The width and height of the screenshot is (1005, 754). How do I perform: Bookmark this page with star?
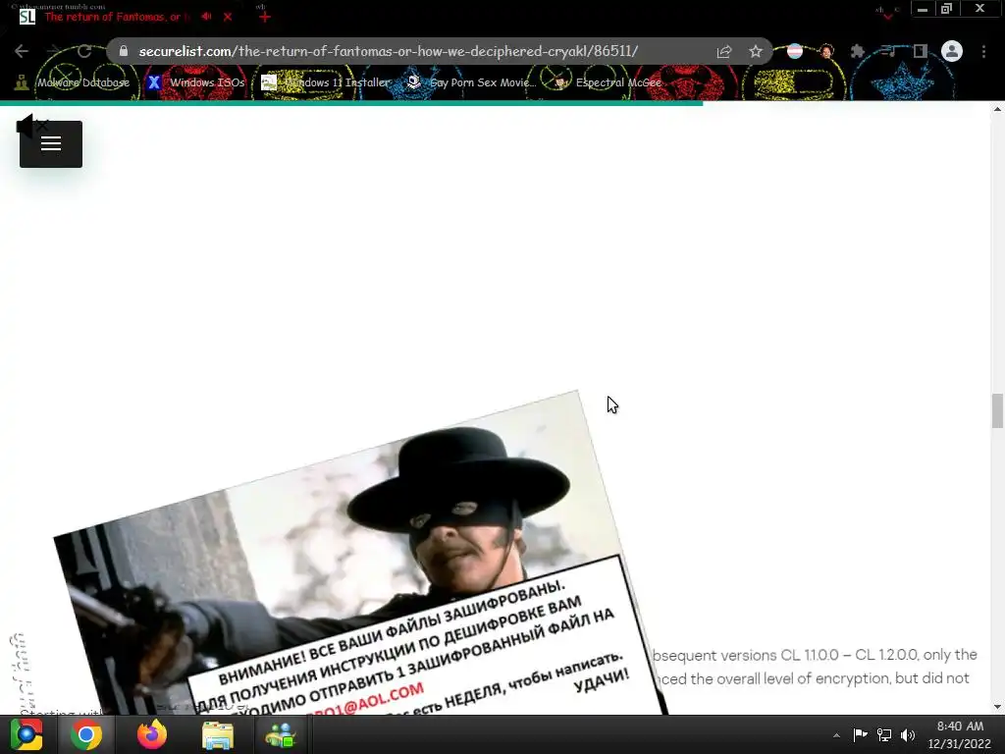pos(756,52)
